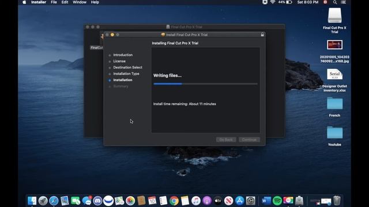
Task: Minimize the installer with yellow button
Action: [112, 34]
